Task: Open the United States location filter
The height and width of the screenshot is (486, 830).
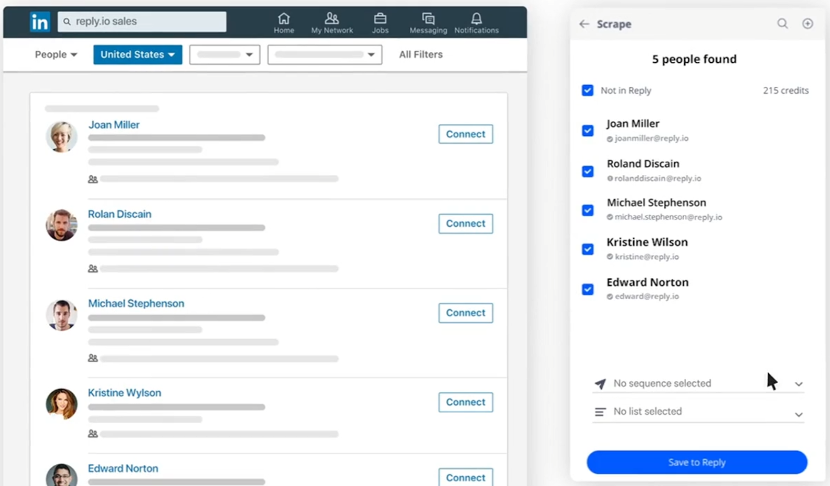Action: click(137, 54)
